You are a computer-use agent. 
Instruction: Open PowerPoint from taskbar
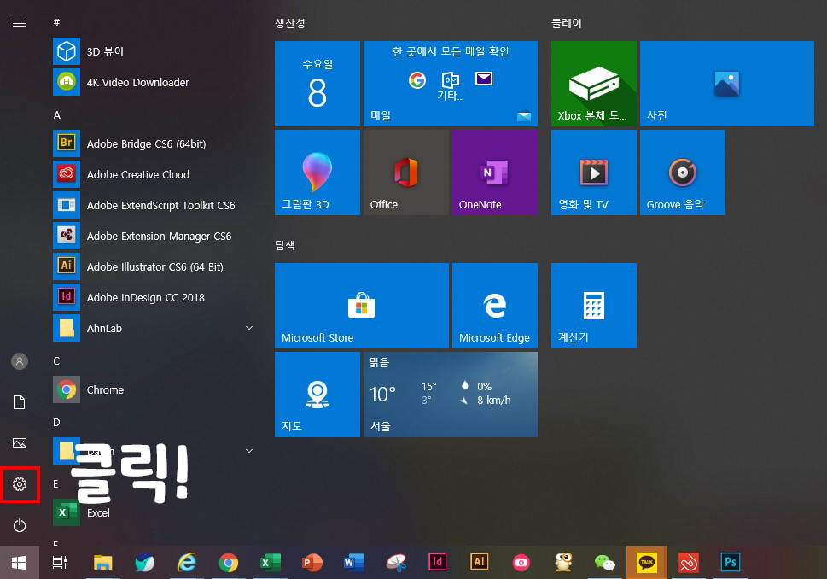point(312,563)
